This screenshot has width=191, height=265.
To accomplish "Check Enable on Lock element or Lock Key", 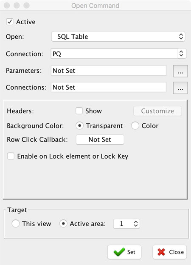I will pos(11,156).
